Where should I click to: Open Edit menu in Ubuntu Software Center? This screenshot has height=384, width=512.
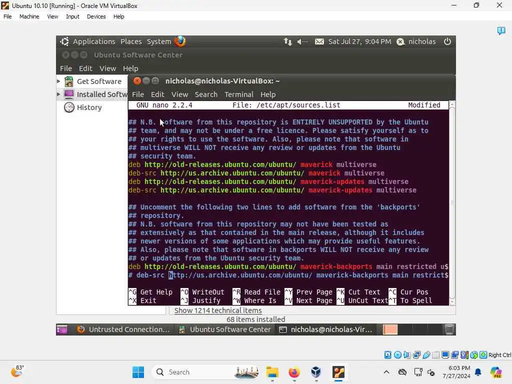[85, 68]
